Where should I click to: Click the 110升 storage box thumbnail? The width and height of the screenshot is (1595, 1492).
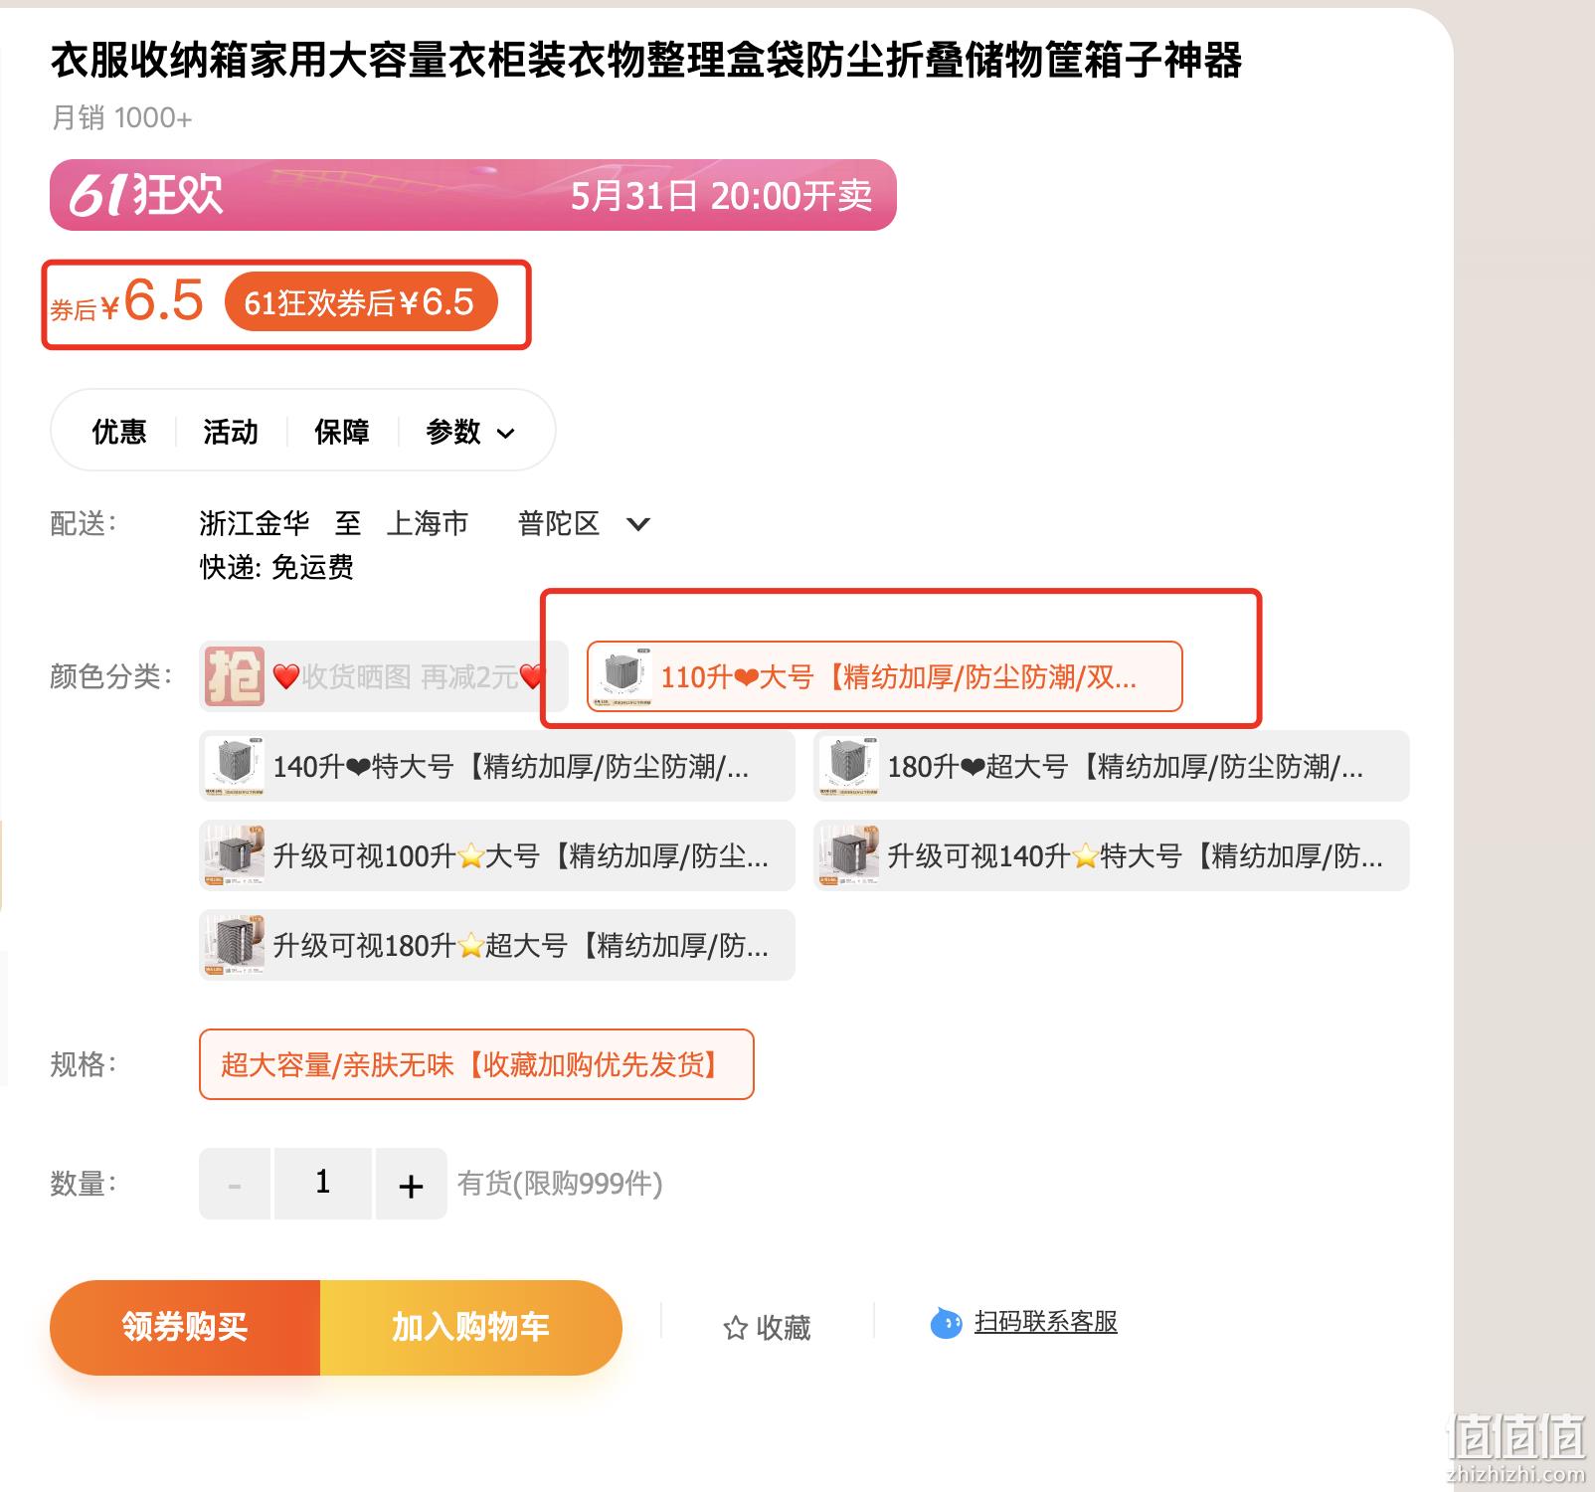click(621, 676)
